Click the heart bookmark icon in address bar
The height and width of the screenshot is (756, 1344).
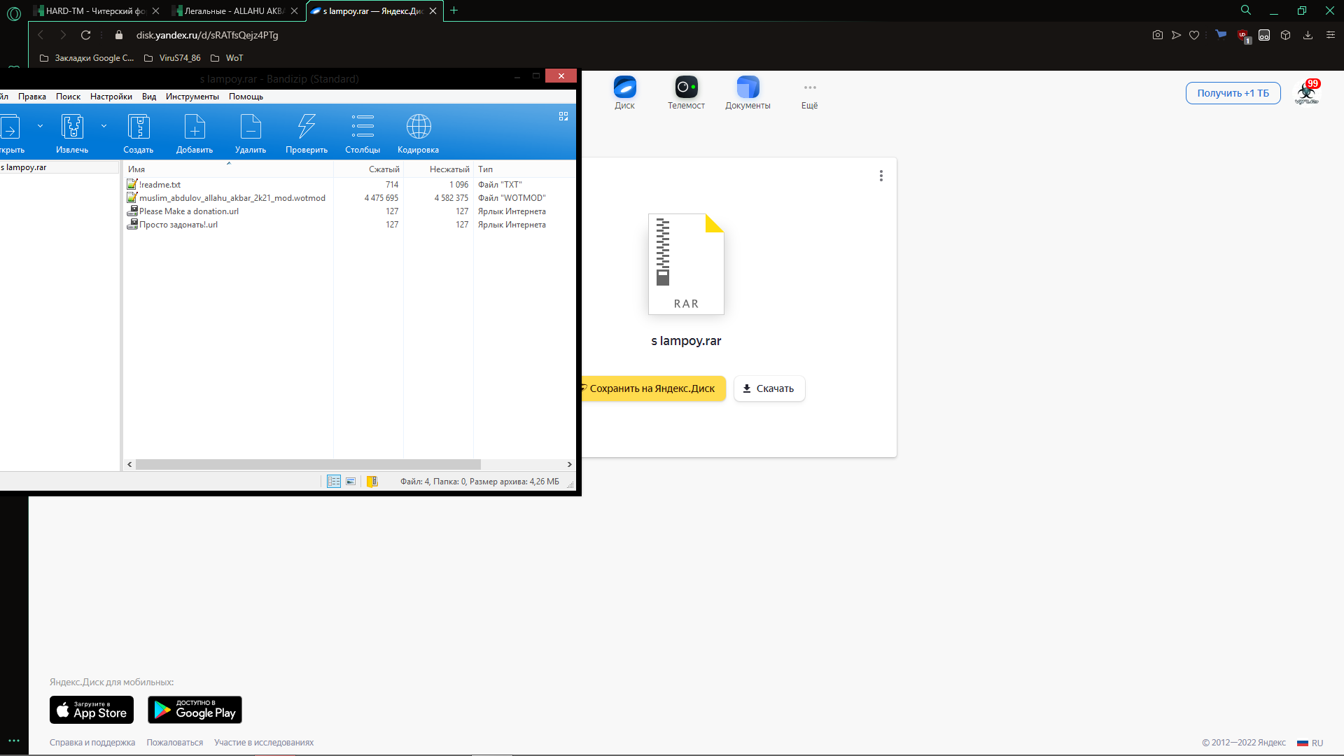1194,35
